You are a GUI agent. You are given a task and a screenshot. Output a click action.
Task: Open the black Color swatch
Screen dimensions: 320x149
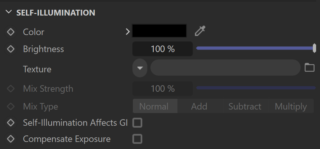[x=159, y=31]
